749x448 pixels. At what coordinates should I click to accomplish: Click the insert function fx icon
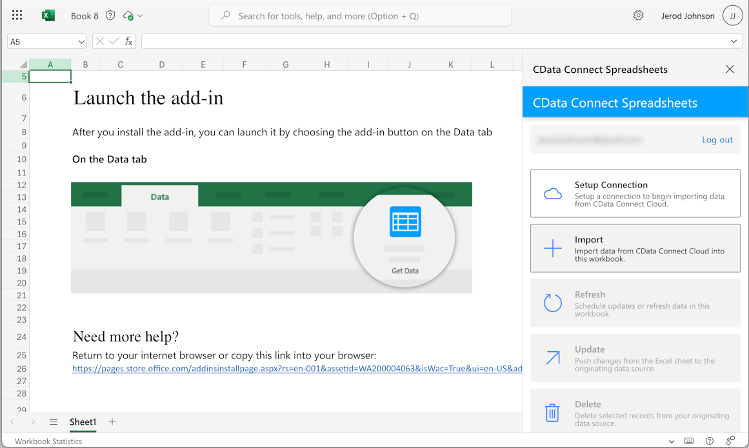click(x=128, y=41)
